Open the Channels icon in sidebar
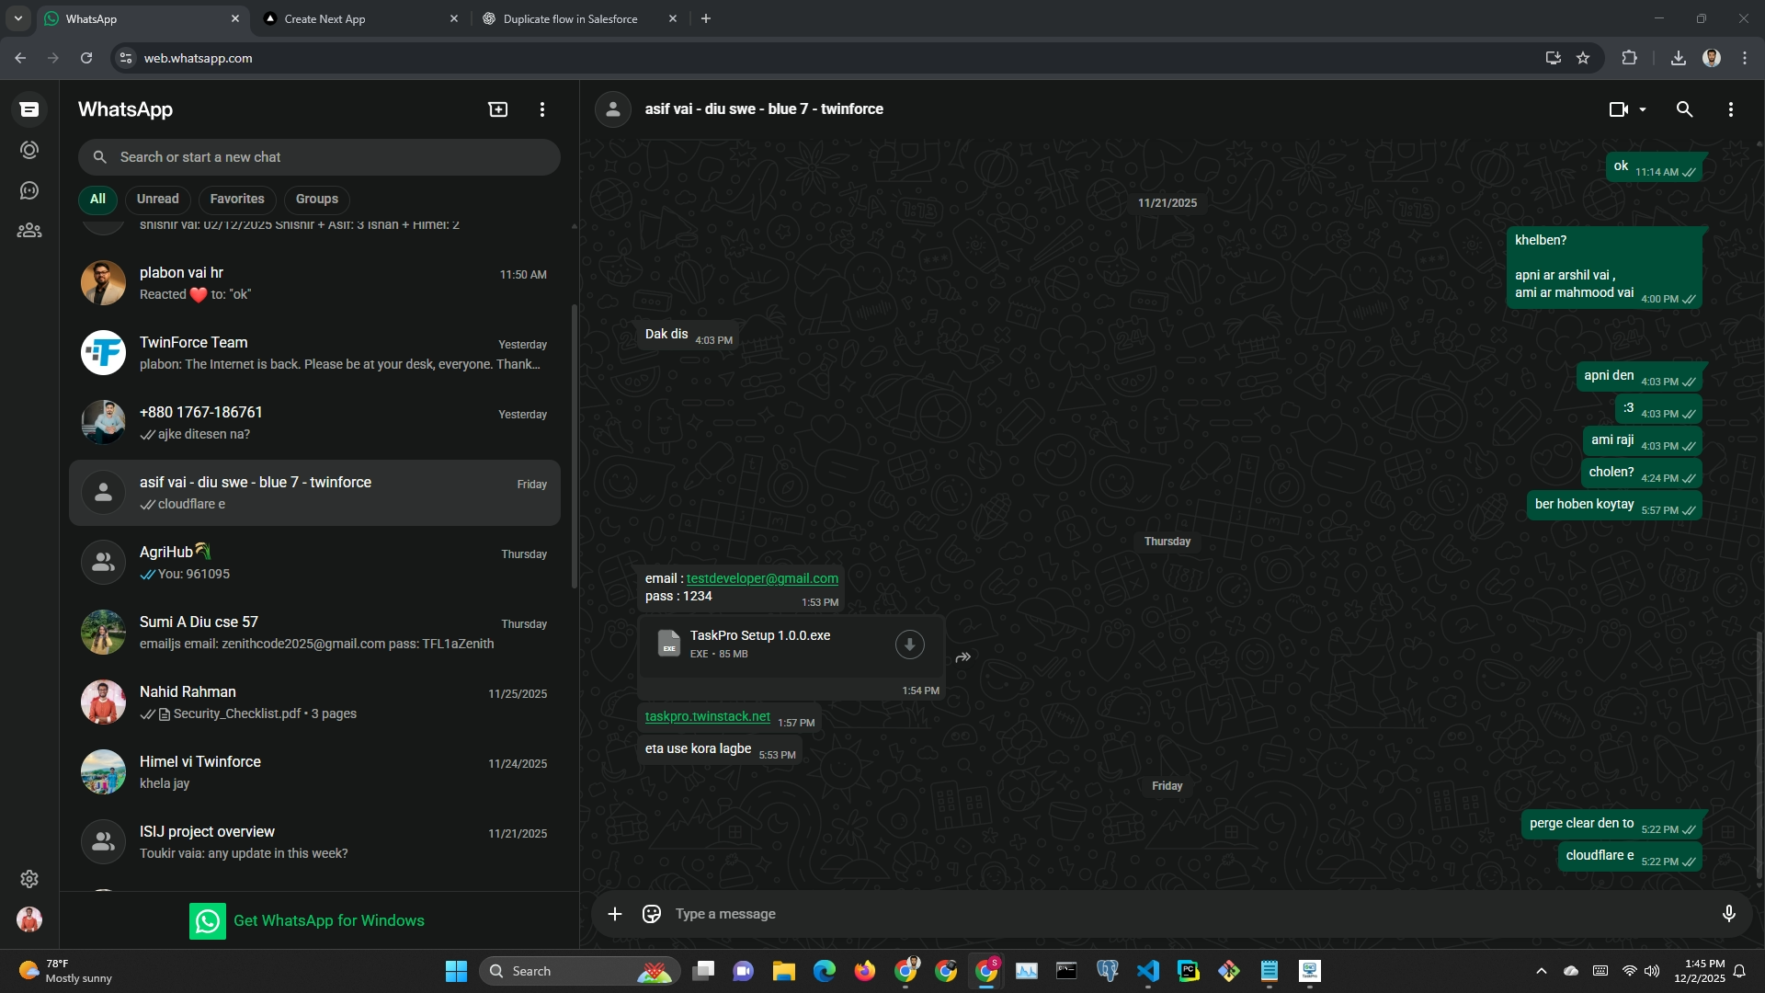This screenshot has height=993, width=1765. click(x=29, y=190)
